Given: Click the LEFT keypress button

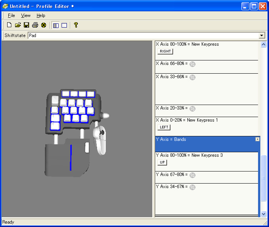Looking at the screenshot, I should [x=164, y=127].
